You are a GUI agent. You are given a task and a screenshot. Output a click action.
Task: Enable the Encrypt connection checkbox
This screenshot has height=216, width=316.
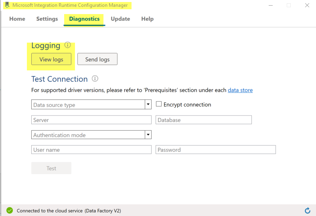pos(159,104)
